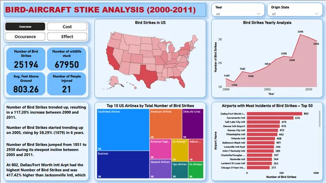The width and height of the screenshot is (326, 183).
Task: Click the Lambert-St Louis Intl bar
Action: pos(259,163)
